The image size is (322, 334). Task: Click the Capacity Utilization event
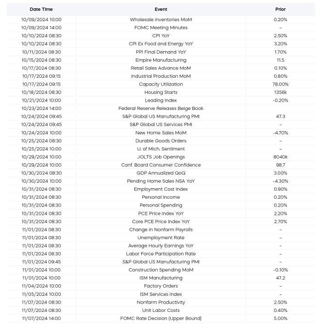161,84
